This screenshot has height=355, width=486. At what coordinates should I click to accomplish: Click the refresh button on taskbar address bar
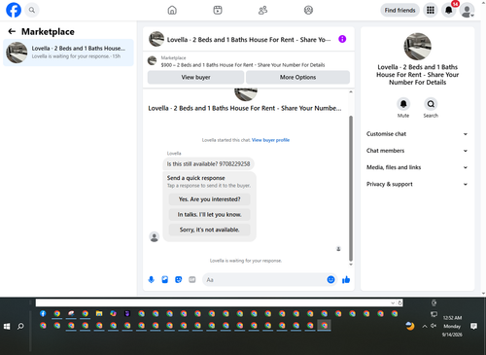click(x=399, y=303)
